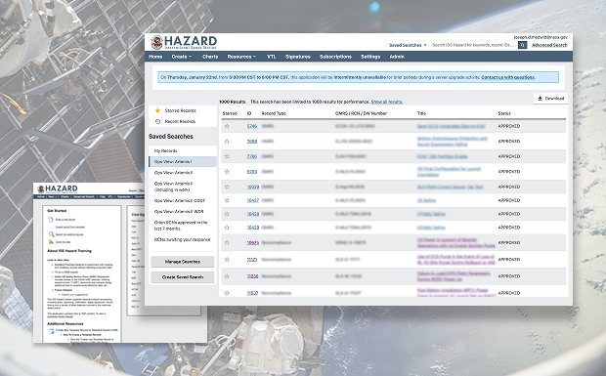Open the Admin menu item
The height and width of the screenshot is (376, 606).
pos(397,57)
